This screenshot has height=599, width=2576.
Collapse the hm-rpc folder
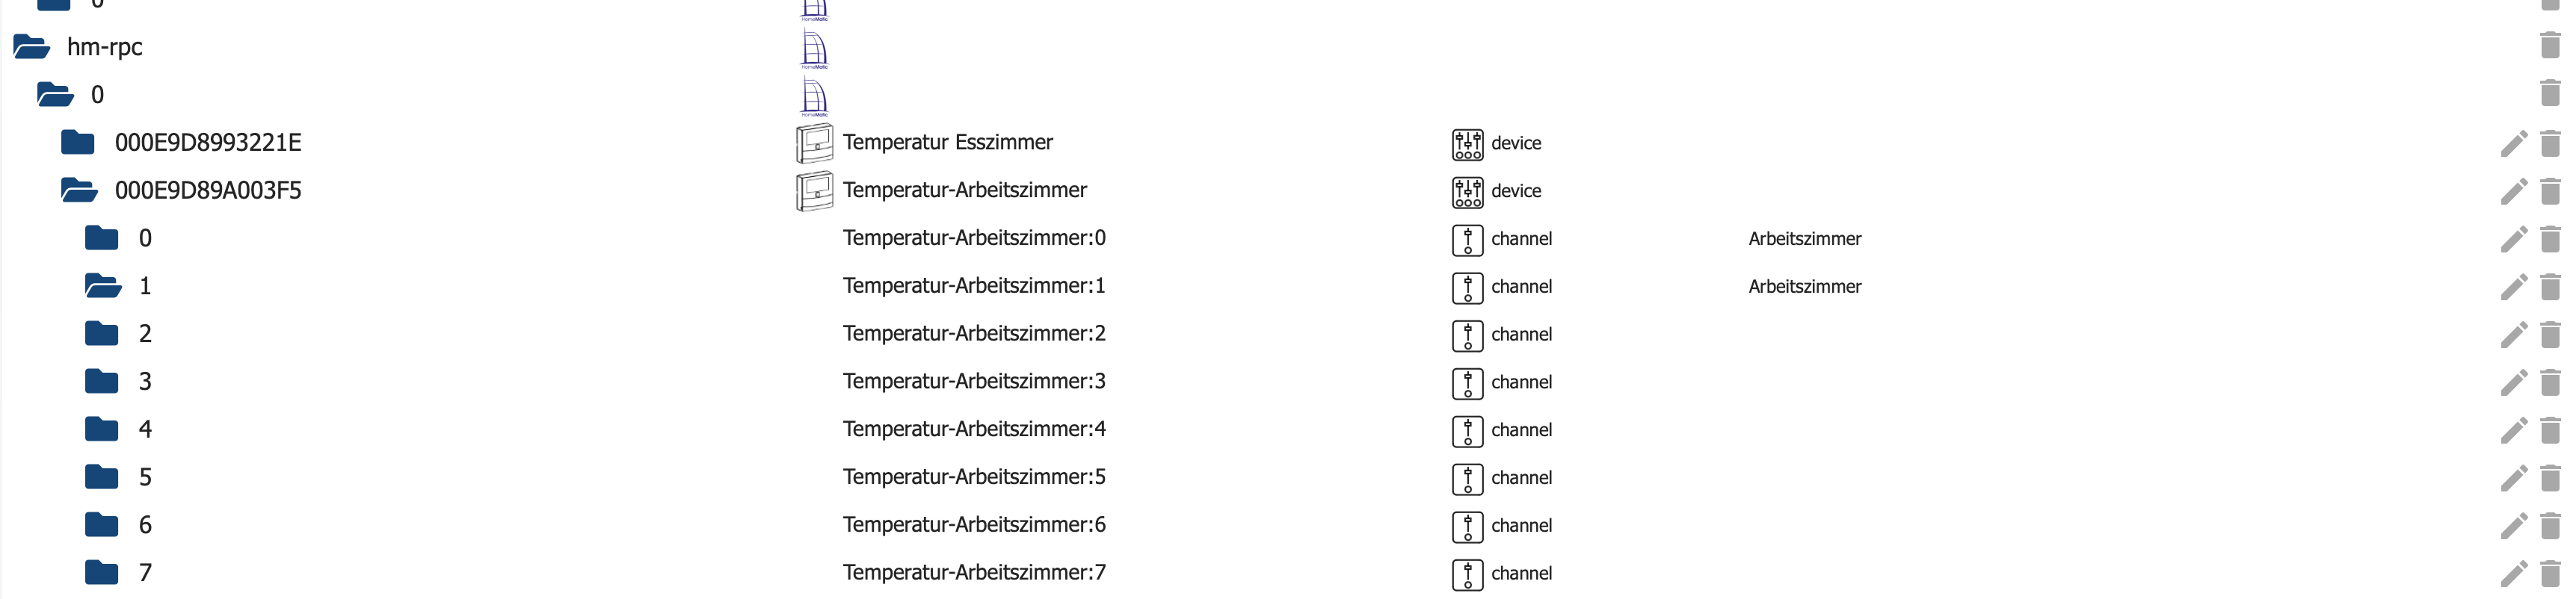[32, 47]
